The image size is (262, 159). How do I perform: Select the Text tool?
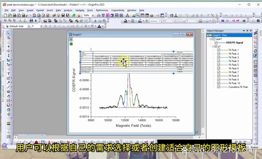9,74
